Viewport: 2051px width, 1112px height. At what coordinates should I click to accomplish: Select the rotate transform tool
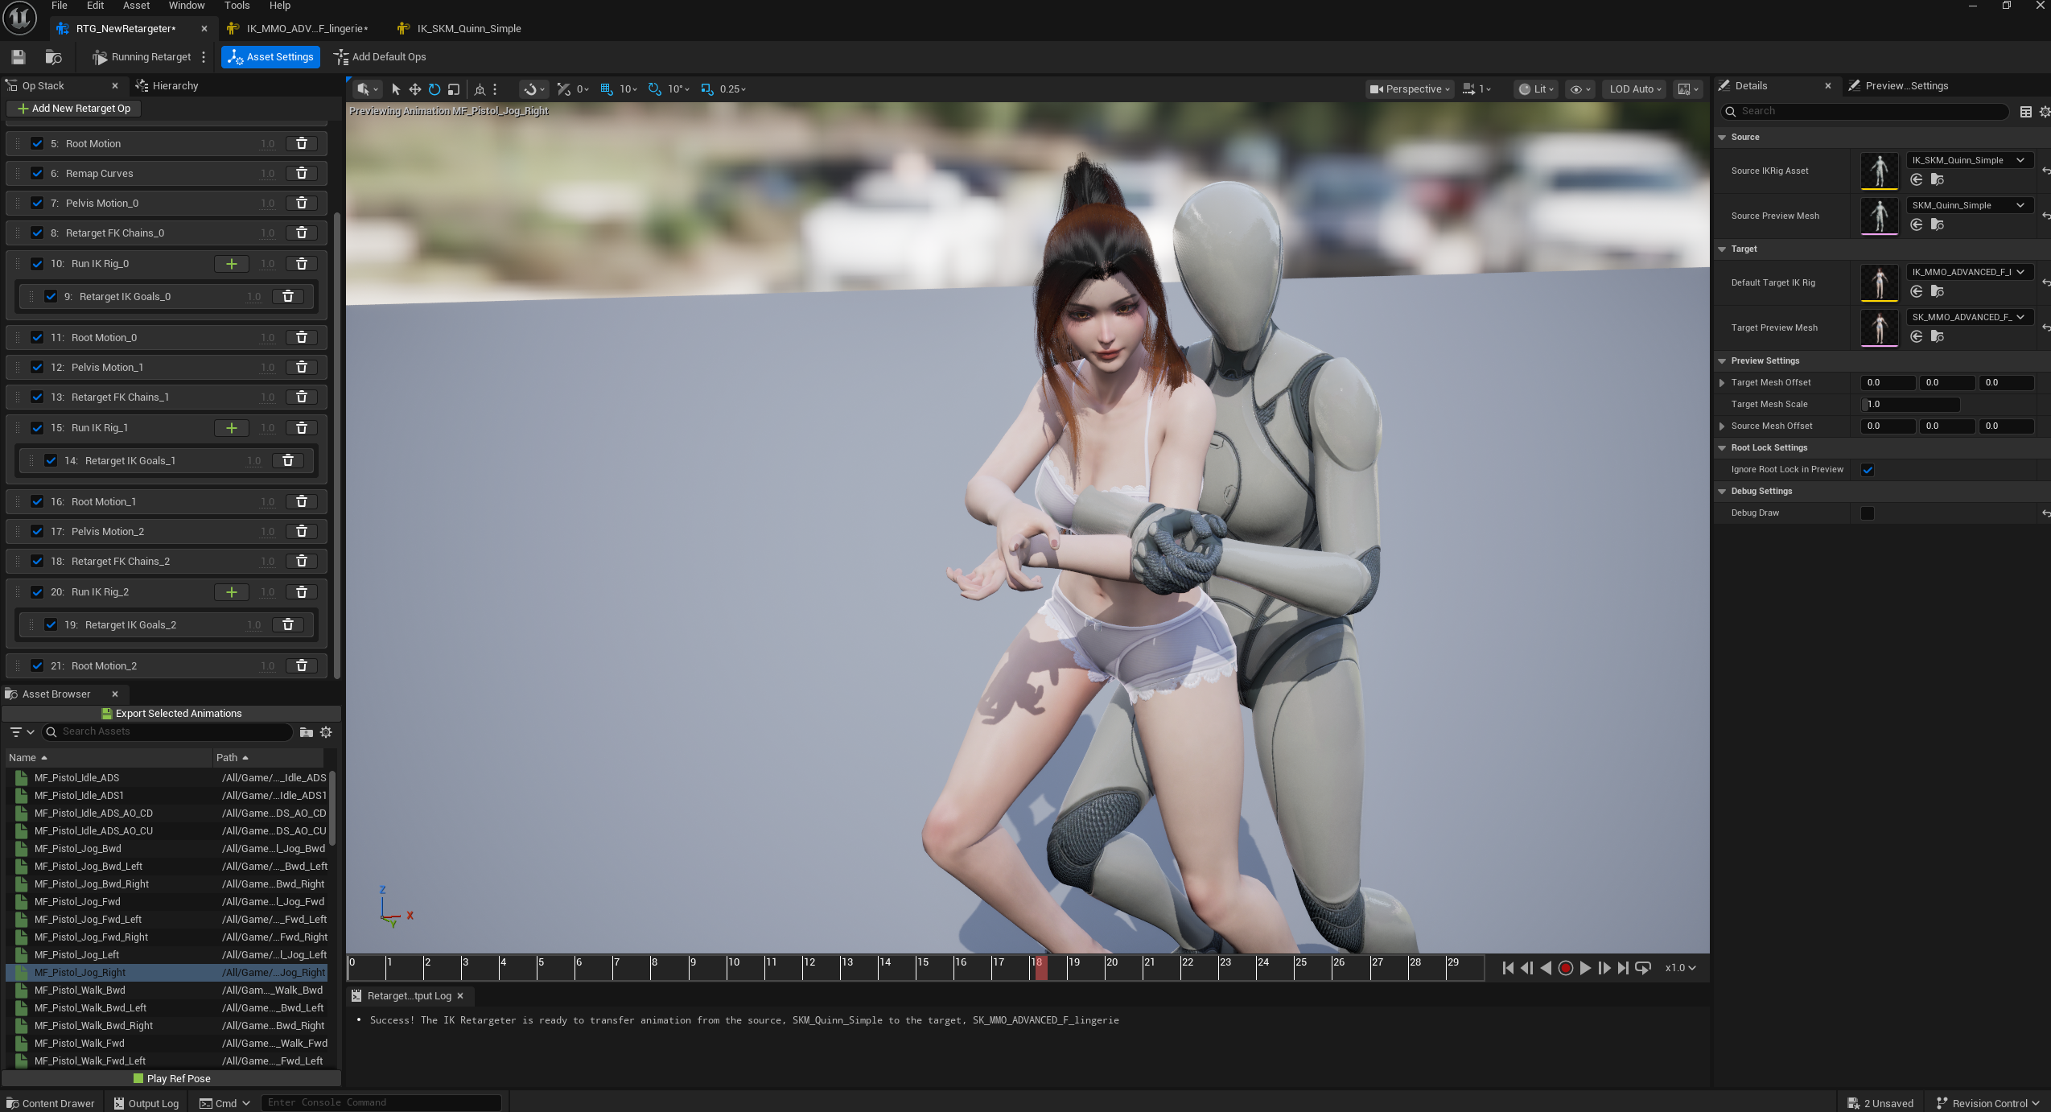click(434, 89)
